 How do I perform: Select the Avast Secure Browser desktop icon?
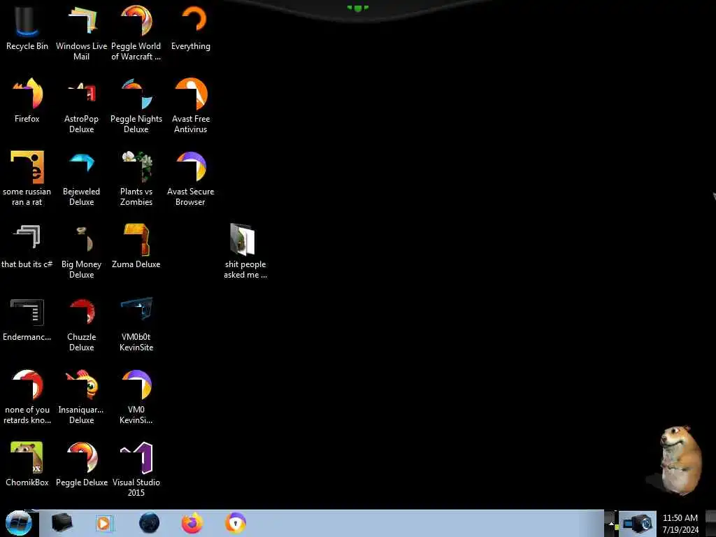[x=191, y=178]
